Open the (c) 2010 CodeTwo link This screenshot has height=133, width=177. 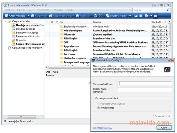tap(102, 128)
